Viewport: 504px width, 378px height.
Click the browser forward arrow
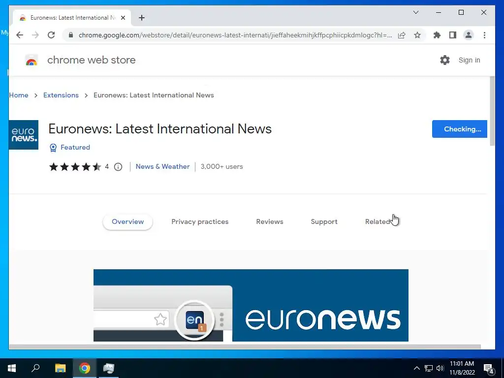[35, 35]
